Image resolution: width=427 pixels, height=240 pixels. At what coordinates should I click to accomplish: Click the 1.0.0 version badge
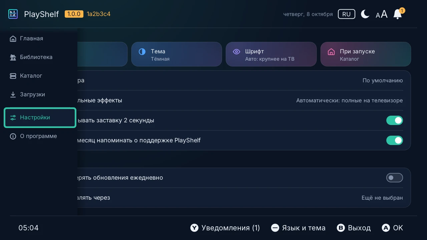point(74,14)
